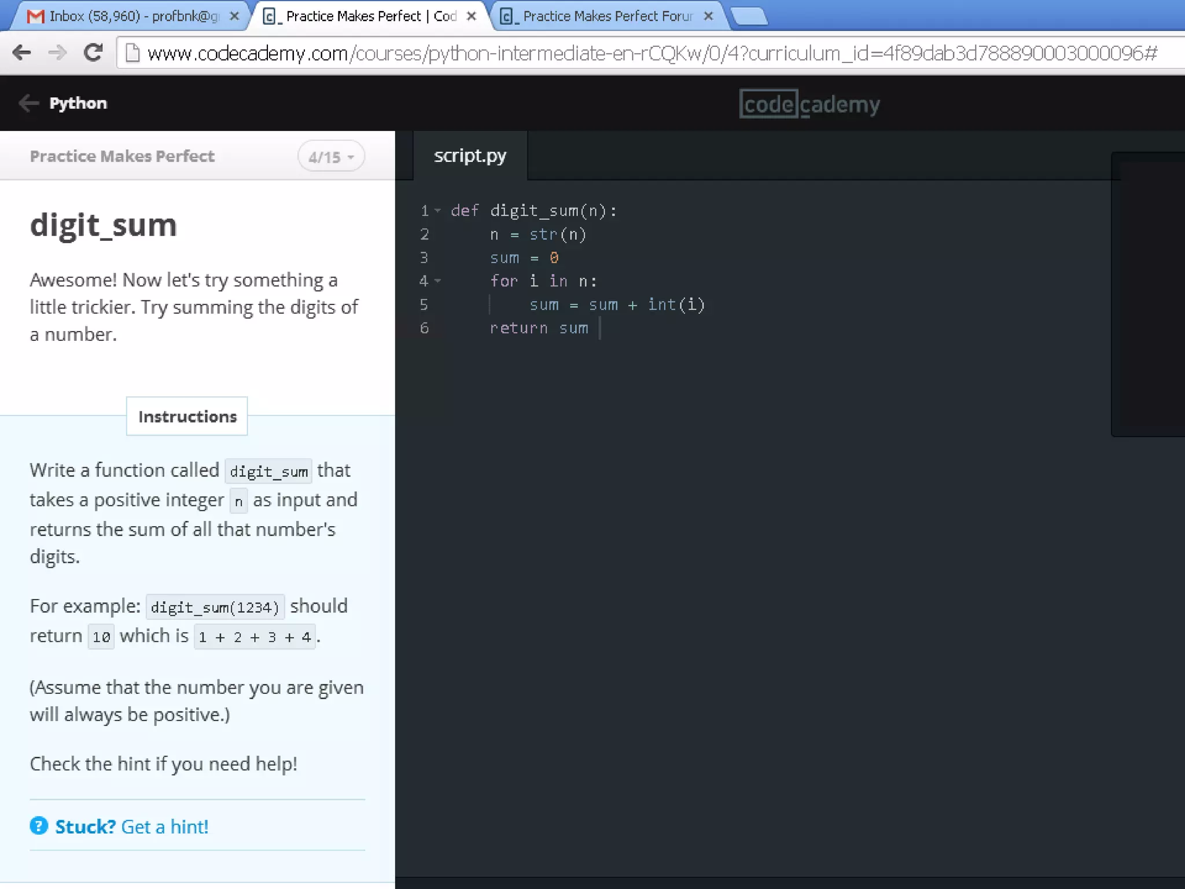1185x889 pixels.
Task: Click inside the URL address bar
Action: pos(651,53)
